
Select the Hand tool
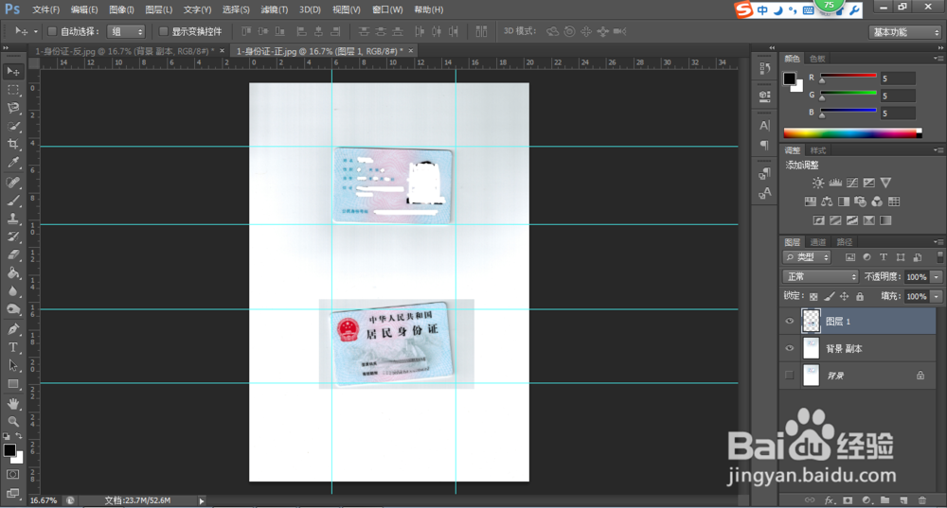tap(12, 403)
